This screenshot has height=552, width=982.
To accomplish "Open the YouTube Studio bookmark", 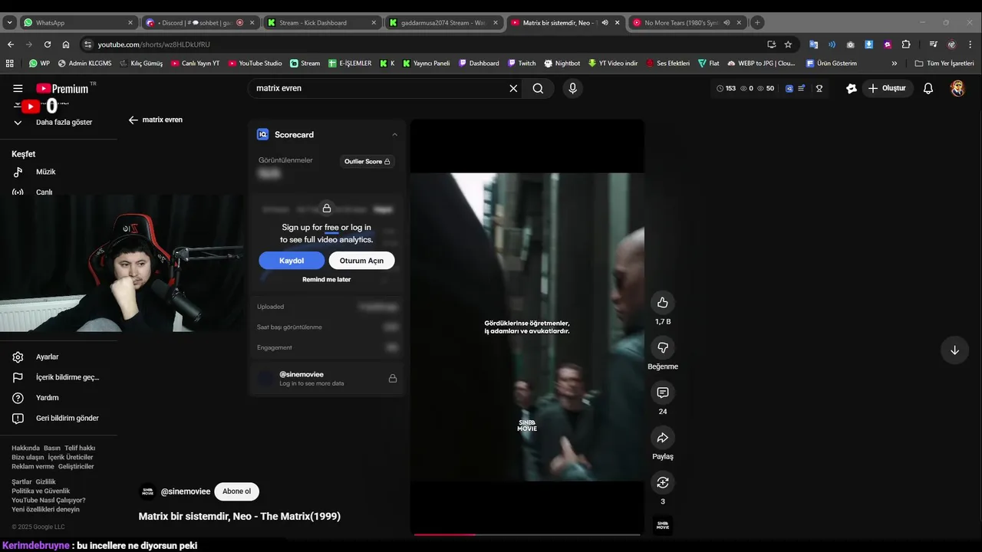I will point(255,64).
